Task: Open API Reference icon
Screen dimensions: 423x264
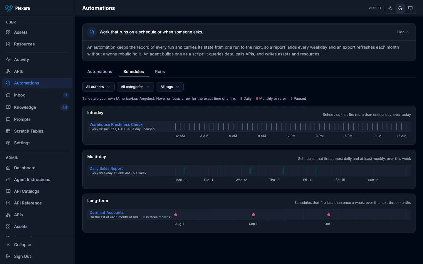Action: pos(8,203)
